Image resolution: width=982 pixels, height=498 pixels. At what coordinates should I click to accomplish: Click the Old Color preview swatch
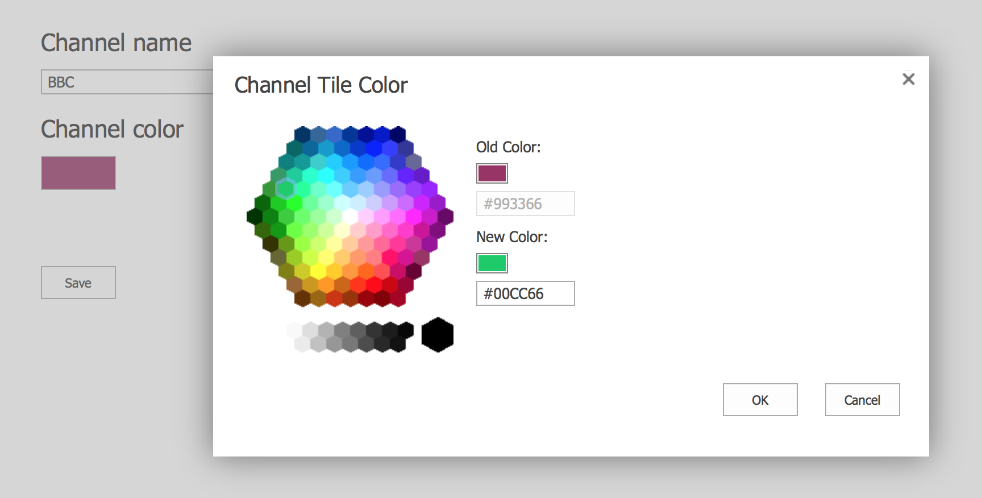pyautogui.click(x=492, y=173)
